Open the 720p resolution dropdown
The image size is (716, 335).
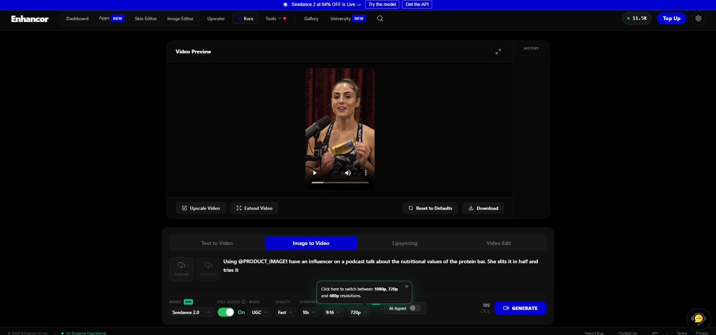click(x=358, y=312)
